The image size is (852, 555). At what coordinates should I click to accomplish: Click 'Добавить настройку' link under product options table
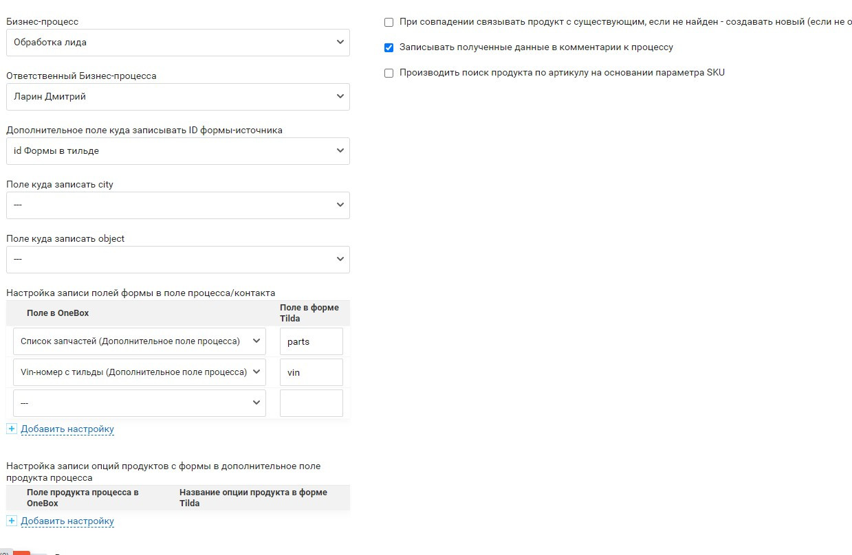coord(67,521)
